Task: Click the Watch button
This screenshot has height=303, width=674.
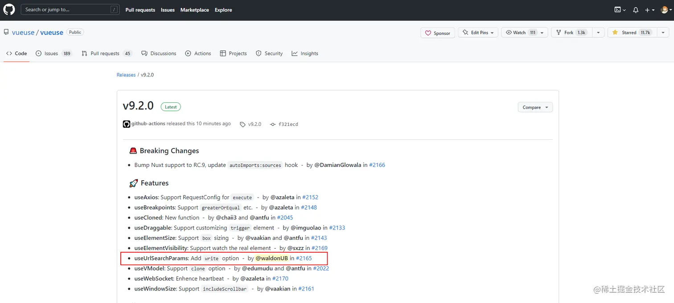Action: (525, 32)
